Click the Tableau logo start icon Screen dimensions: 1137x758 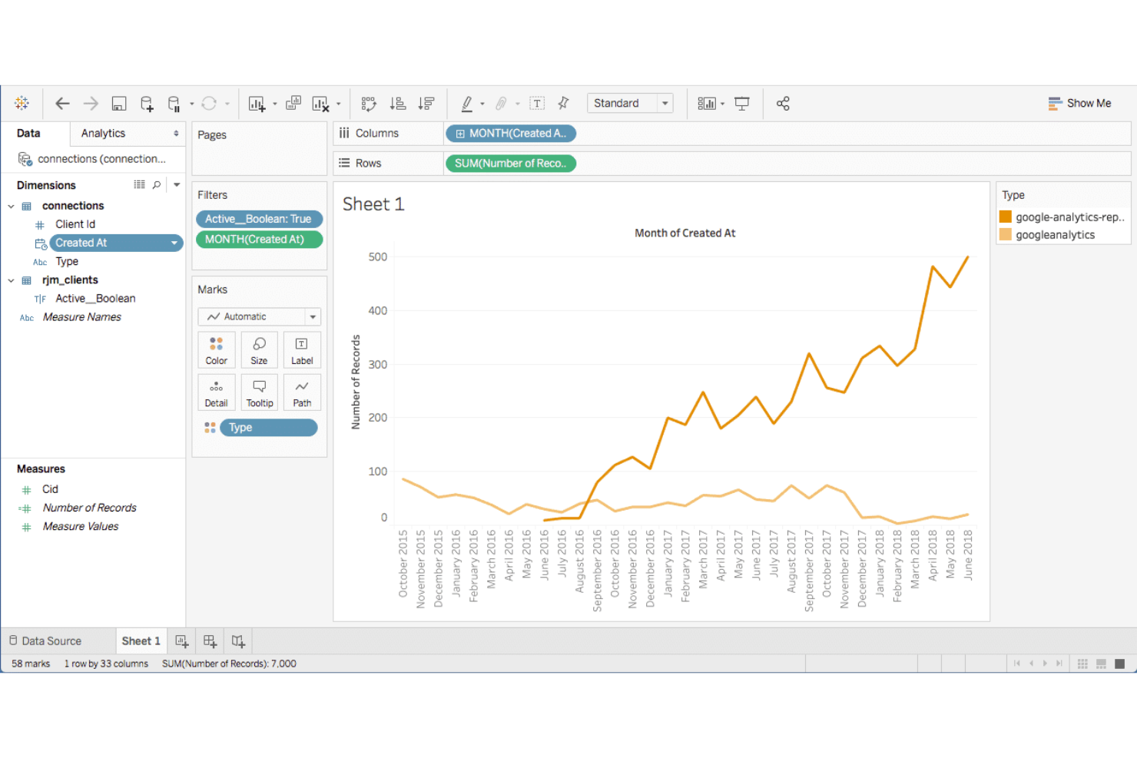tap(22, 103)
